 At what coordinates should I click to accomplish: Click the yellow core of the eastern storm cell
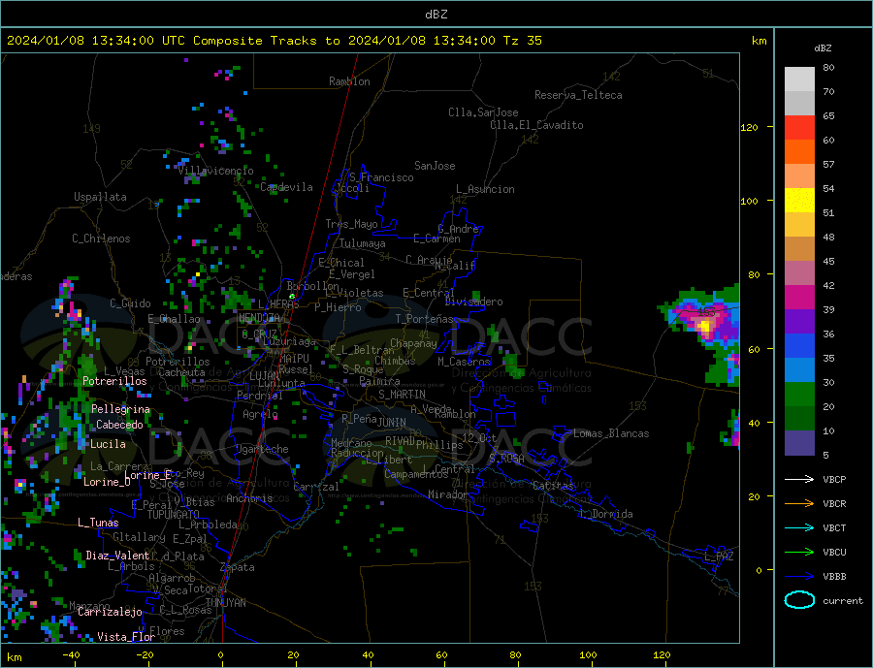point(705,327)
